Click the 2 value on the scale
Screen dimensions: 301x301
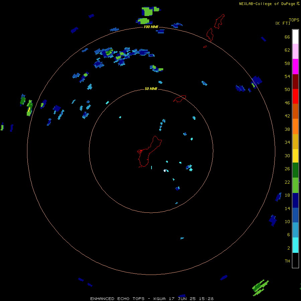(288, 248)
